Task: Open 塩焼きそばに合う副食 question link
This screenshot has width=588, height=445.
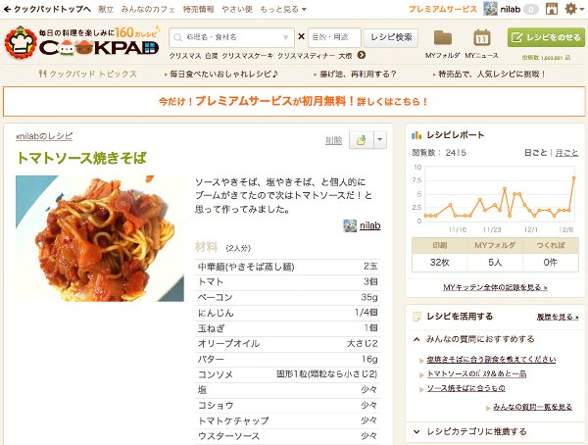Action: pyautogui.click(x=491, y=360)
